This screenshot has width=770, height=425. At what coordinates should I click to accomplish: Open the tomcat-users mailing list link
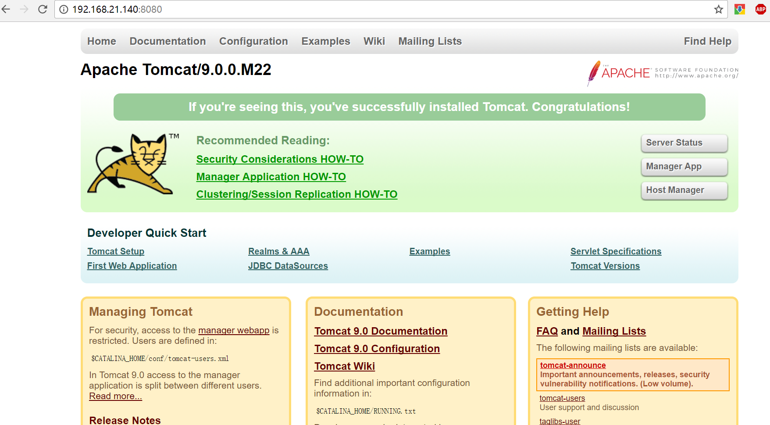point(562,398)
